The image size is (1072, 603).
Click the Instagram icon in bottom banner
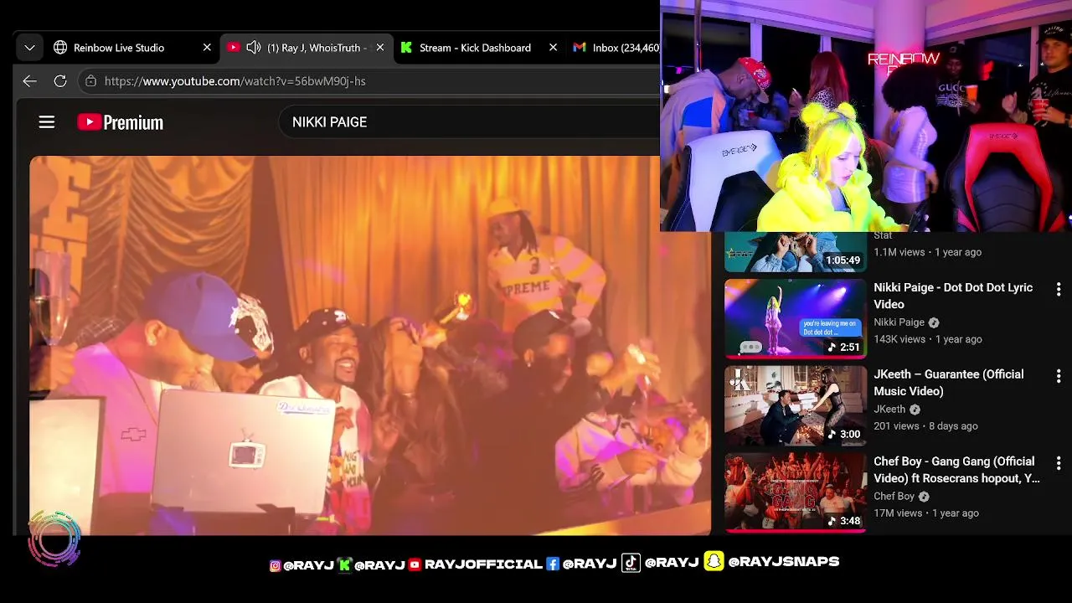coord(275,565)
